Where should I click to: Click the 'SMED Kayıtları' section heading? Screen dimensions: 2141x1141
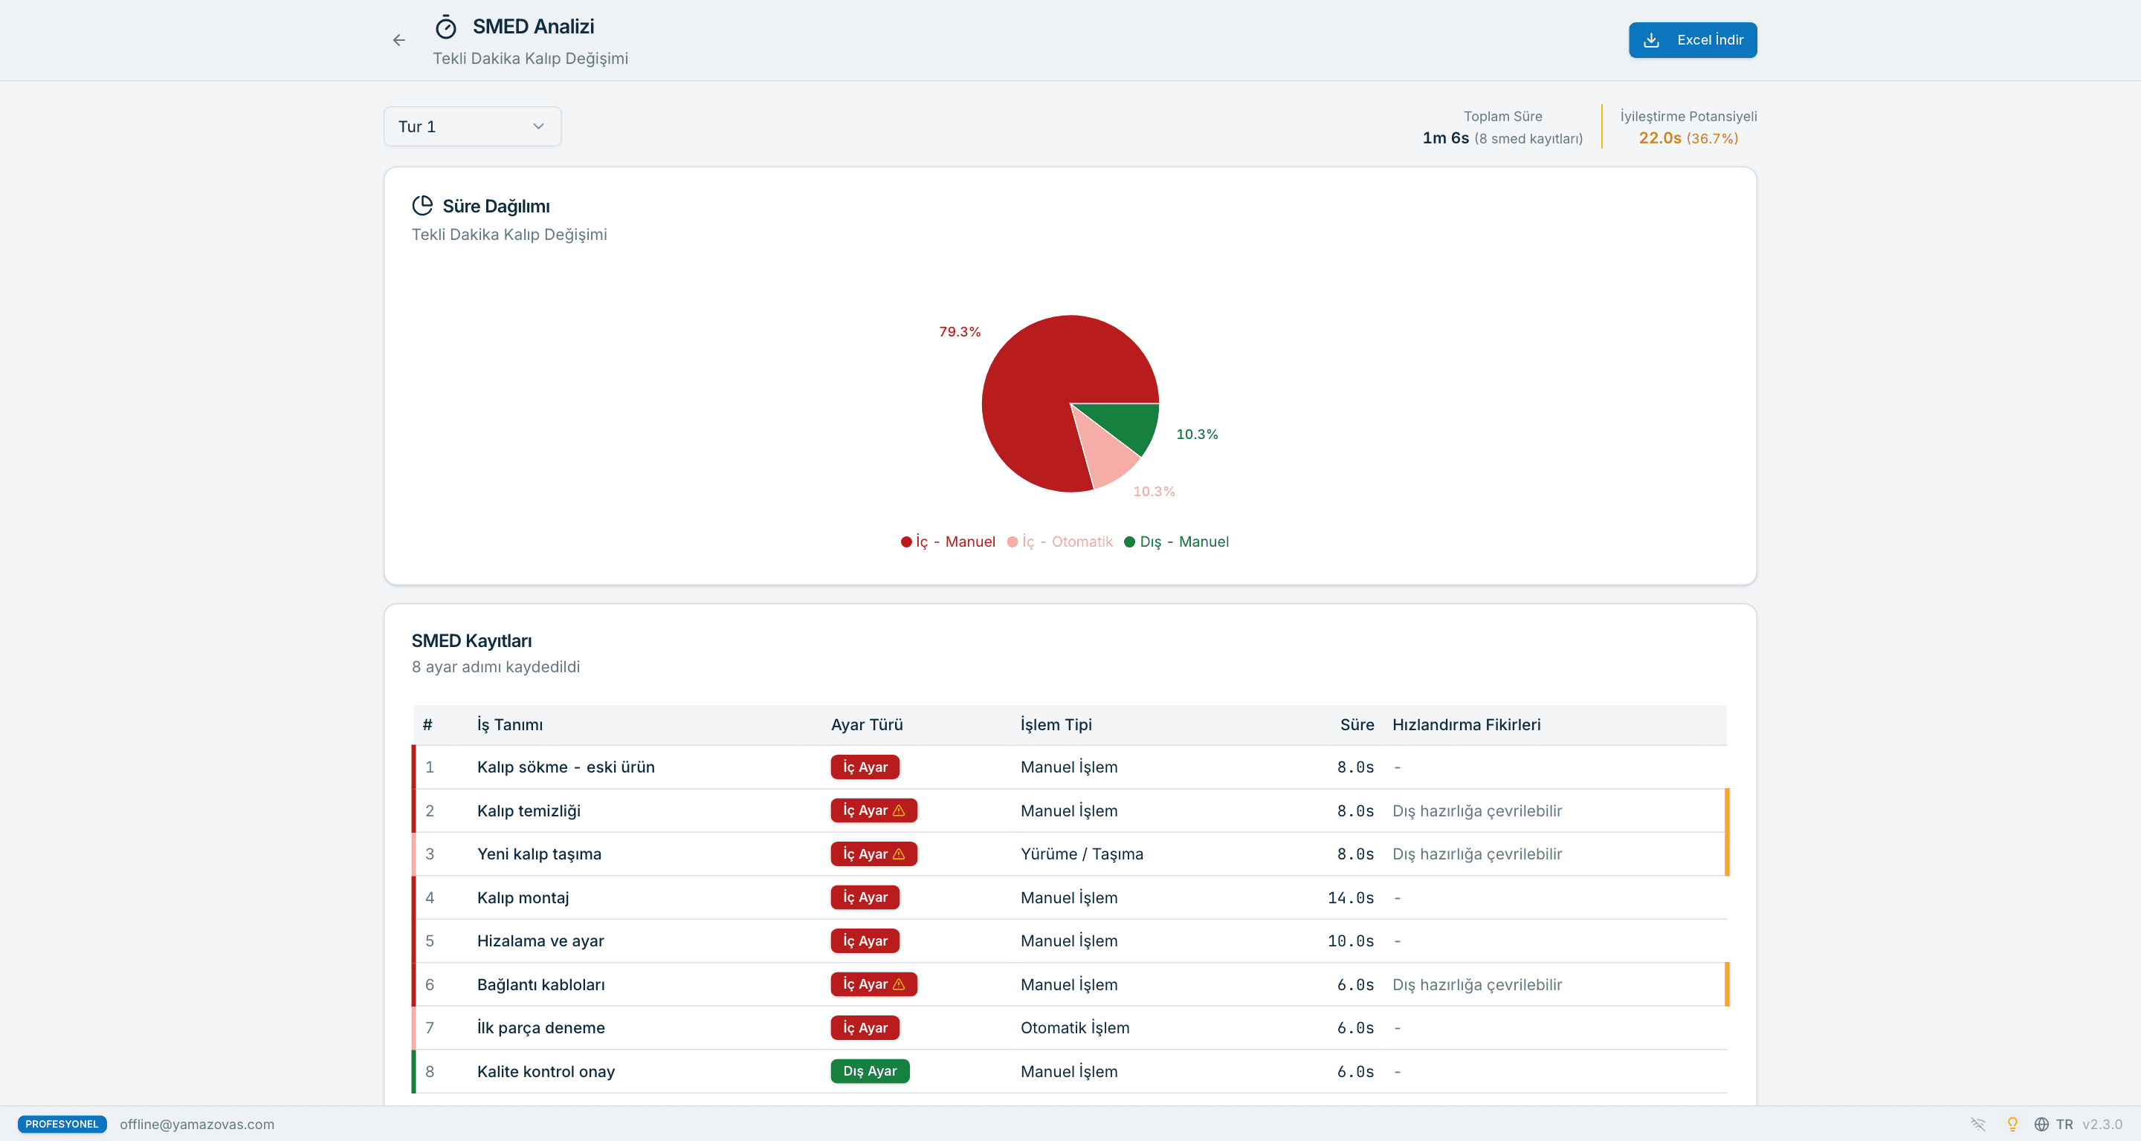[471, 640]
